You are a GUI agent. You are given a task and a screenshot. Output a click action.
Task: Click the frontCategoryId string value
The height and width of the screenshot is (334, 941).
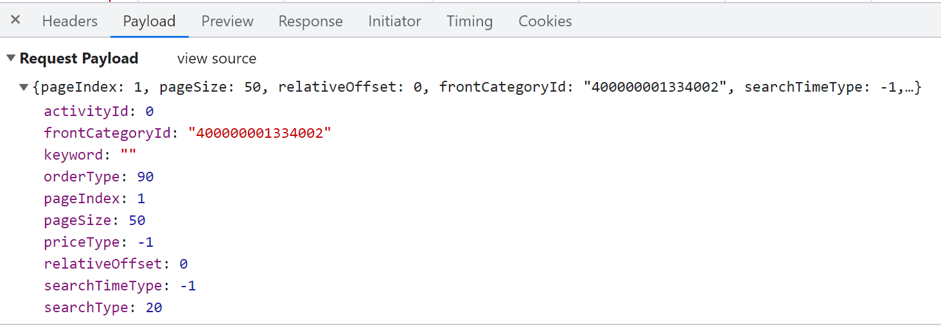pos(259,133)
